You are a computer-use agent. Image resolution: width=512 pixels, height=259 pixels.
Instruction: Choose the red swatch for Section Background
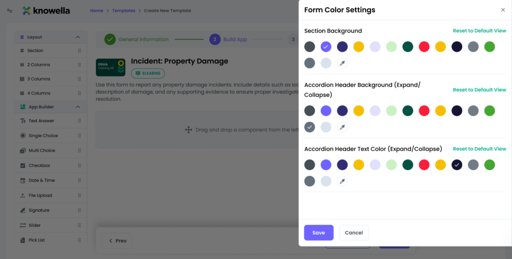424,47
